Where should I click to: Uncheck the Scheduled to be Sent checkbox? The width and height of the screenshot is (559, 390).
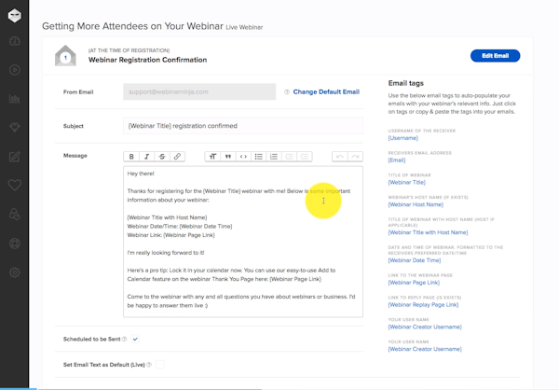pos(135,339)
